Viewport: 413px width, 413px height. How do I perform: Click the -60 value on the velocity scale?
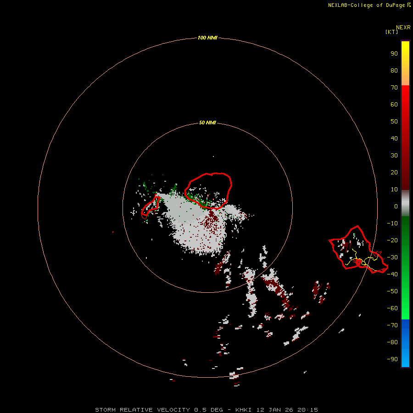[392, 308]
